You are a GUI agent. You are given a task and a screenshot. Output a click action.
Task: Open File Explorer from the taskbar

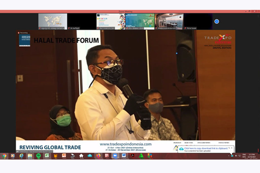(30, 156)
